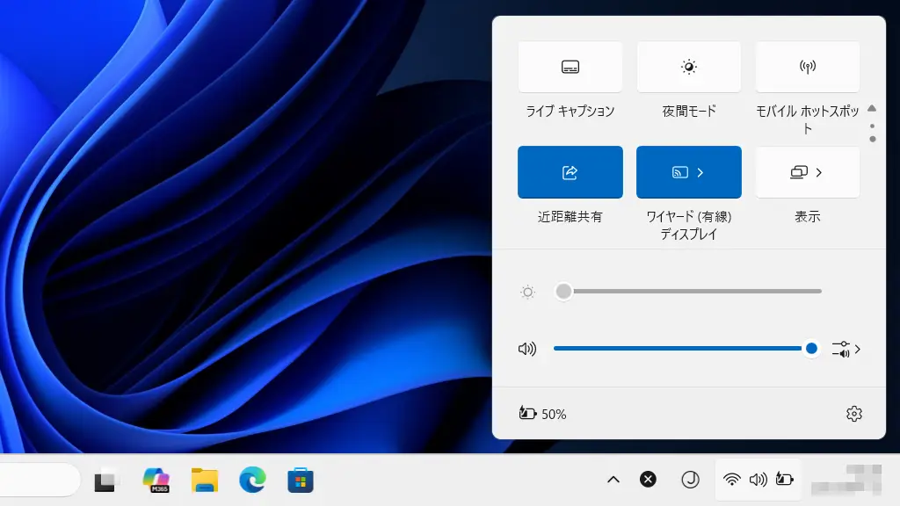Open the Microsoft Store app
This screenshot has width=900, height=506.
coord(301,480)
